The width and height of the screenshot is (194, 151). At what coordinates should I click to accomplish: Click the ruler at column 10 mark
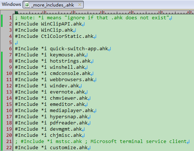pos(44,12)
